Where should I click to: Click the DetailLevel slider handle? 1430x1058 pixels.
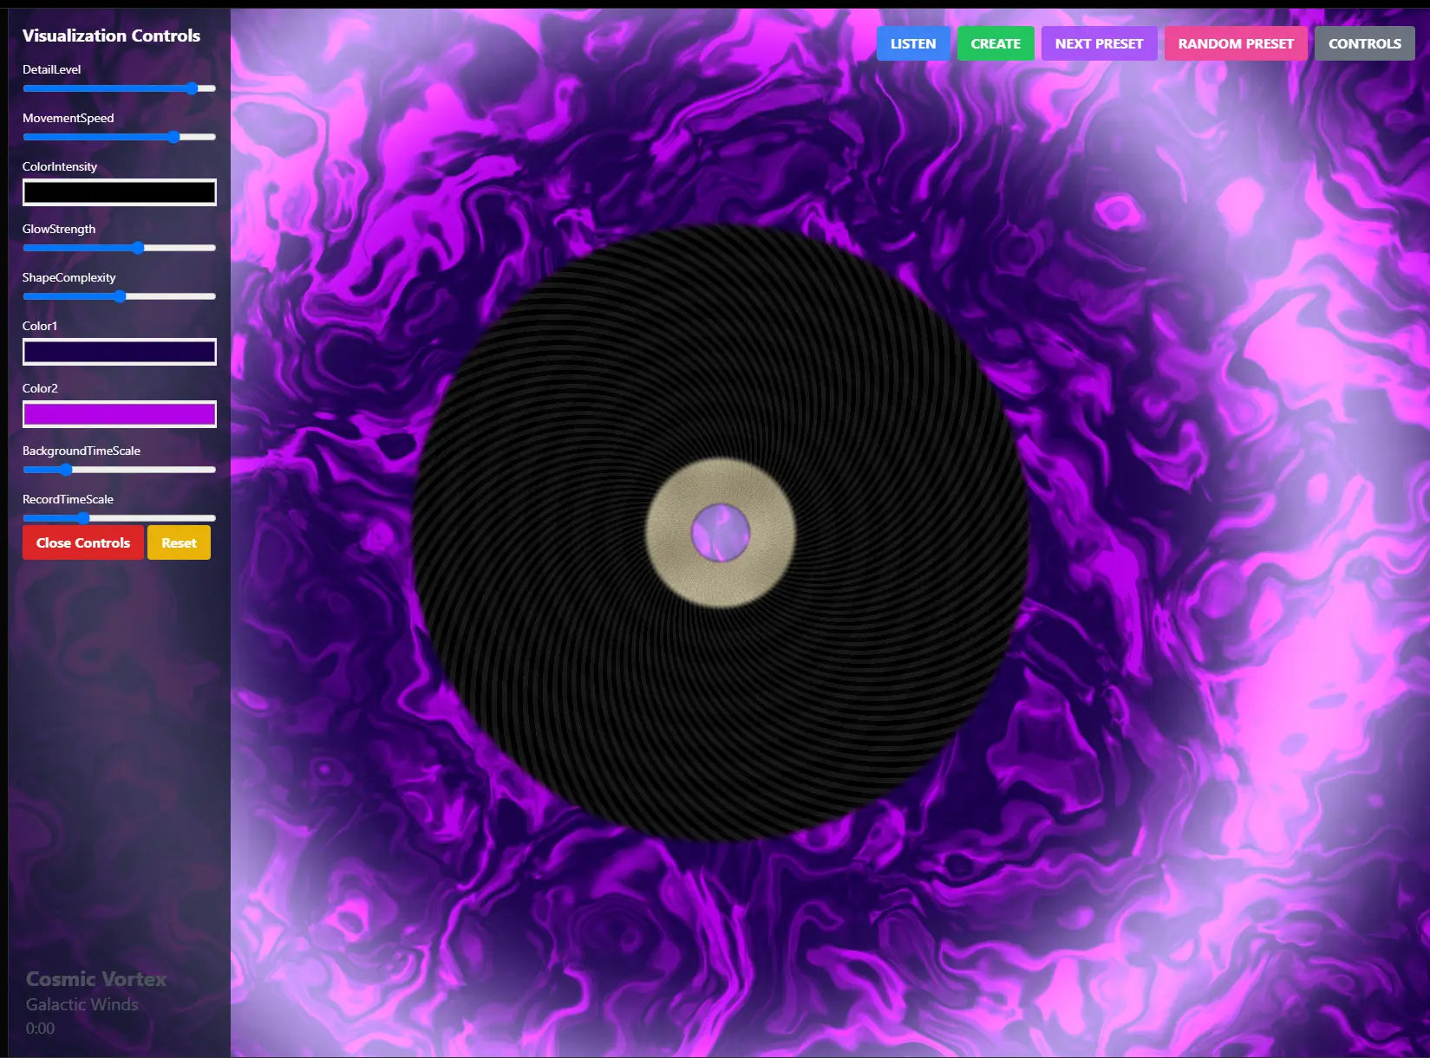(x=192, y=88)
